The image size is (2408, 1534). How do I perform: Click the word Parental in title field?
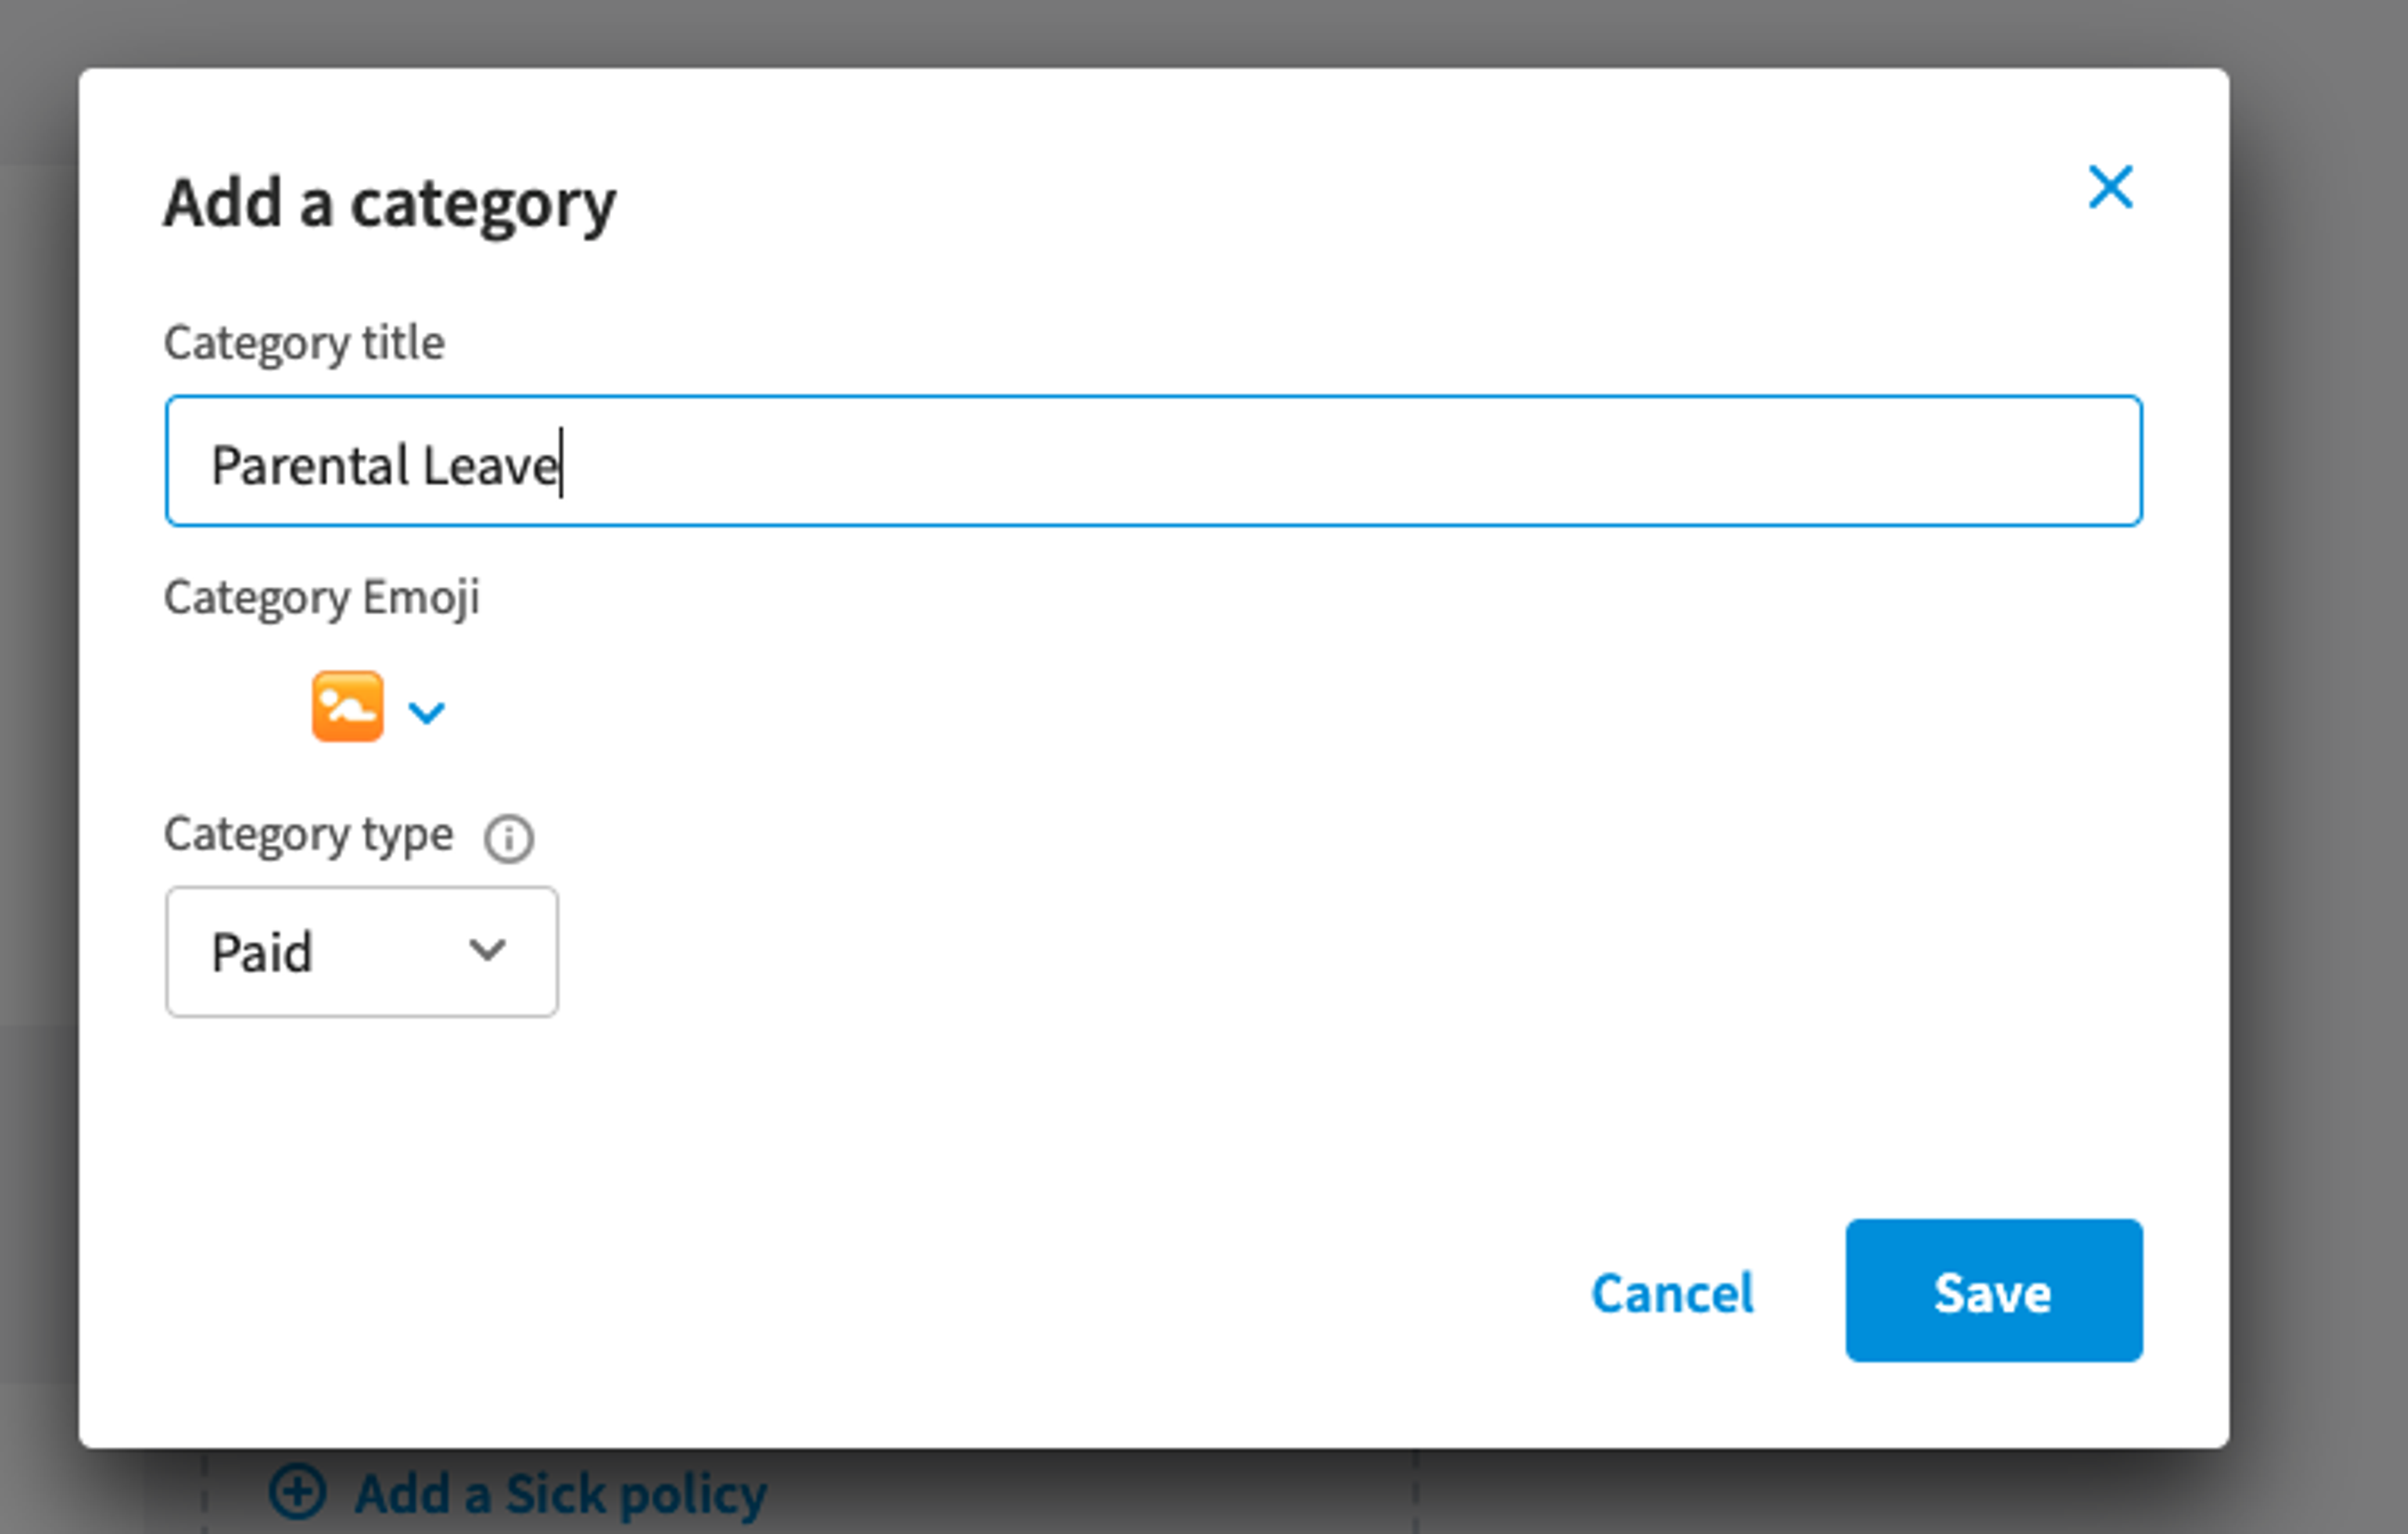point(310,466)
